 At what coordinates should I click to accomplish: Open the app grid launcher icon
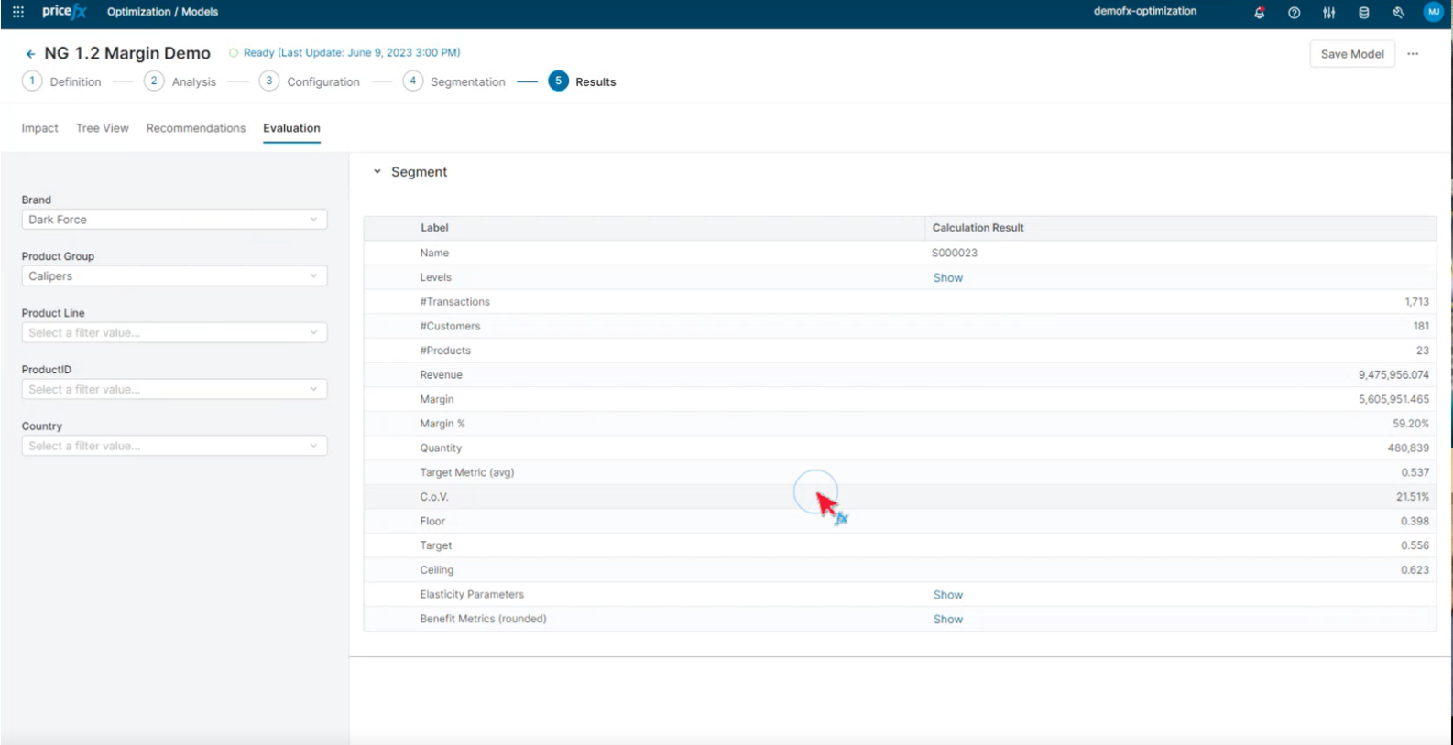17,12
